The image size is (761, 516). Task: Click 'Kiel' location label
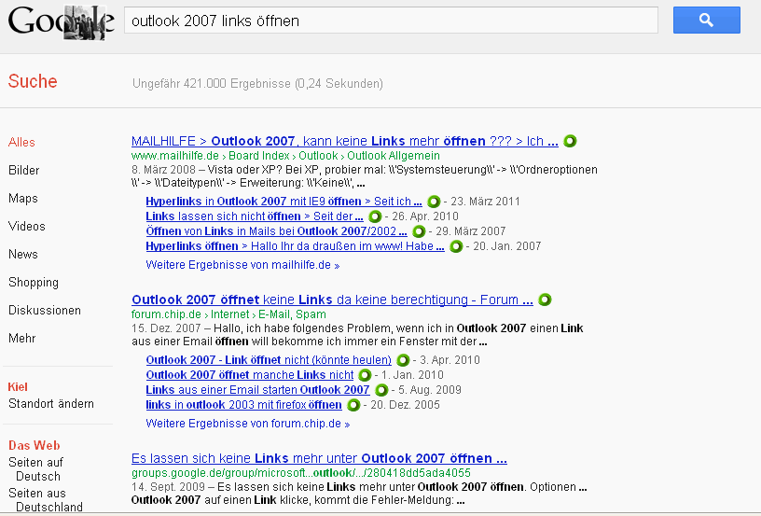click(18, 387)
